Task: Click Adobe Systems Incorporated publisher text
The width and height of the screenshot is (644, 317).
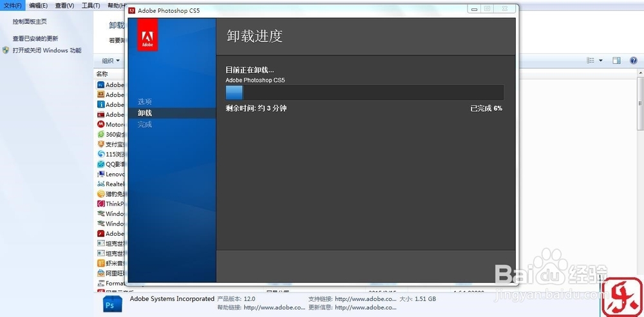Action: [172, 298]
